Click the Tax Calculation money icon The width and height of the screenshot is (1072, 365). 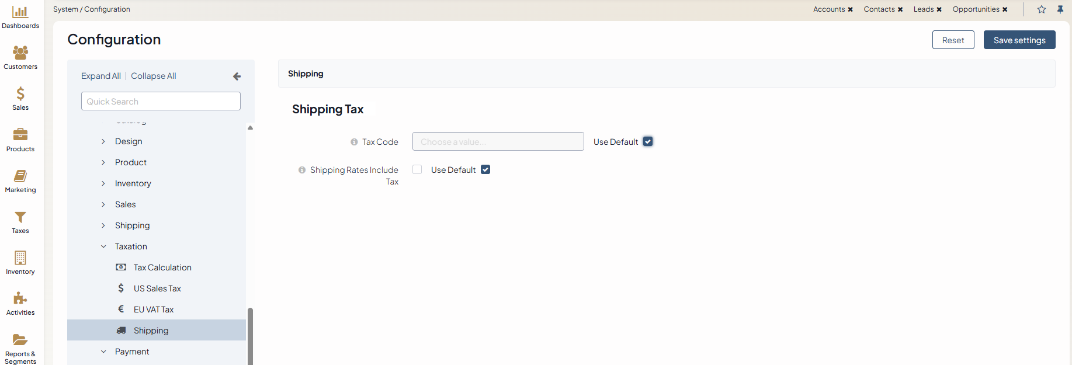point(121,267)
